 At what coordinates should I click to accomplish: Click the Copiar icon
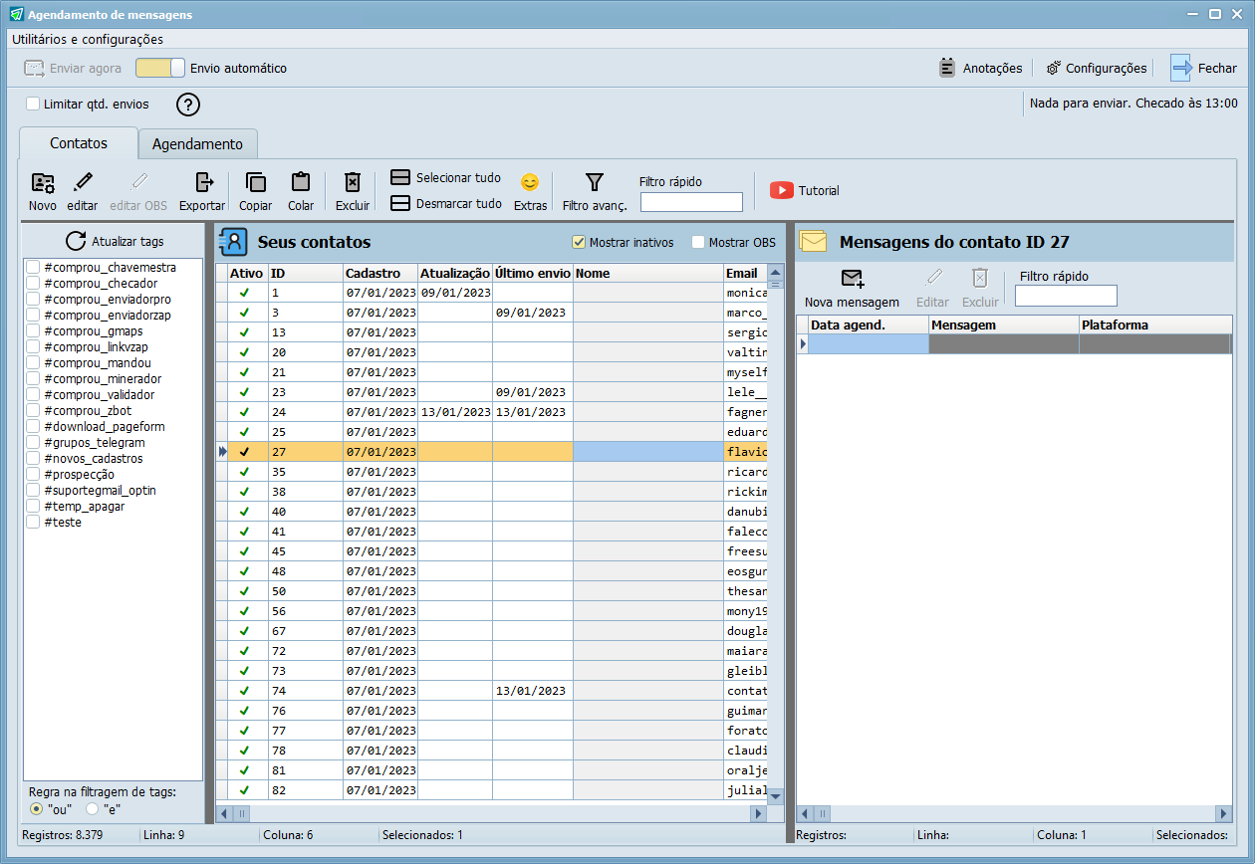click(x=256, y=182)
